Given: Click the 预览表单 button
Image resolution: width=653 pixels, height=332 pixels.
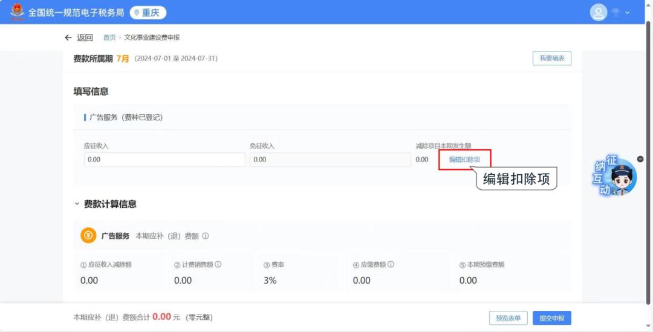Looking at the screenshot, I should click(508, 318).
